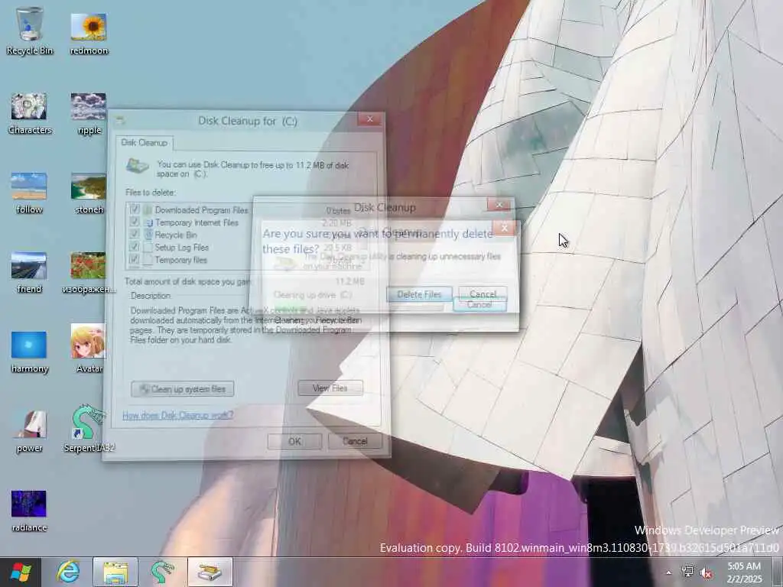Select the Avatar anime image icon
783x587 pixels.
(x=89, y=349)
